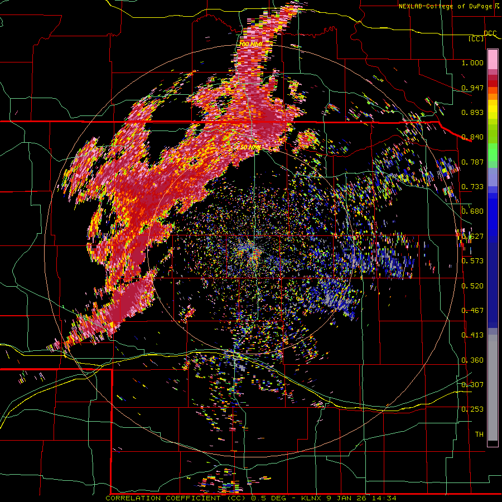Click the 0.840 color scale label
502x502 pixels.
[x=472, y=137]
